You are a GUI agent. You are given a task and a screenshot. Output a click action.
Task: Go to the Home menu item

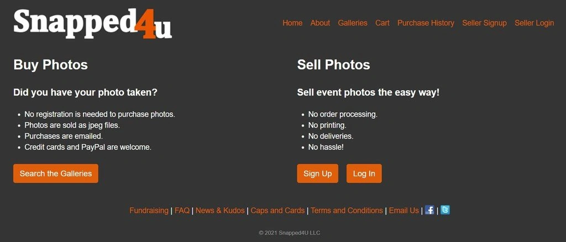[292, 23]
